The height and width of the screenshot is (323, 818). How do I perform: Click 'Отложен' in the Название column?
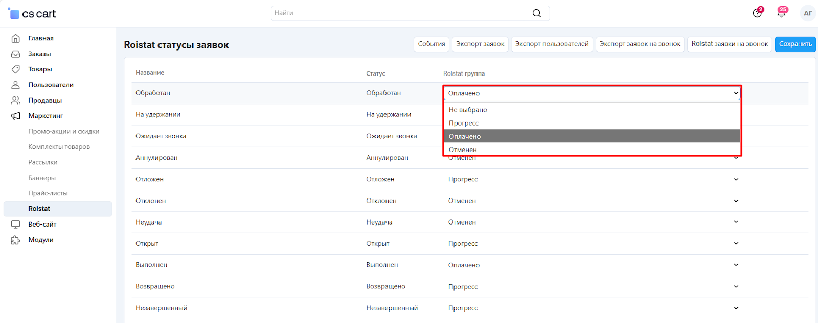pyautogui.click(x=149, y=179)
